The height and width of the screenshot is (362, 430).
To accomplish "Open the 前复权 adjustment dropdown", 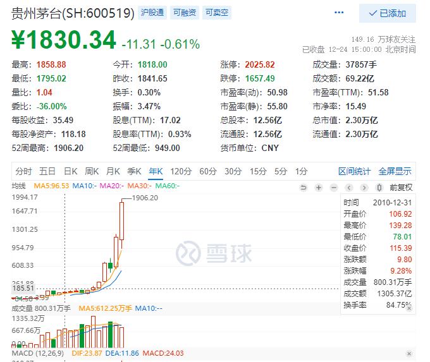I will pos(401,188).
